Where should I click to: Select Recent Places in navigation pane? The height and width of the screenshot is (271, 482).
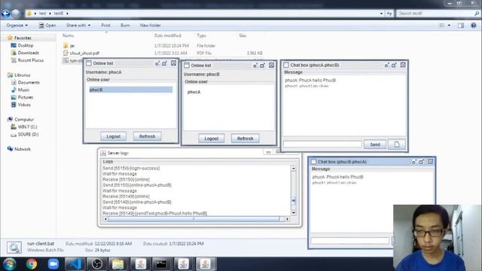30,60
